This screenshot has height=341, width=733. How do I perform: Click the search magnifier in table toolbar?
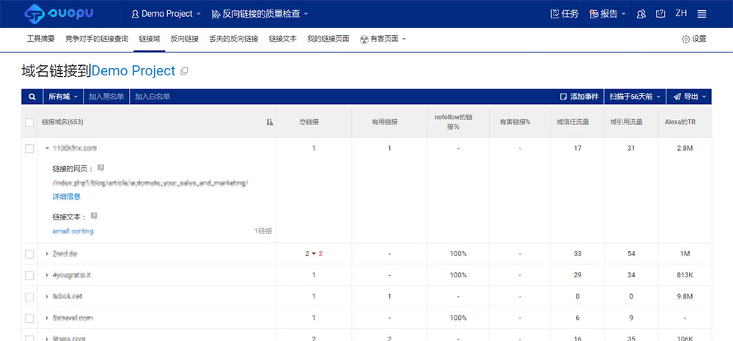point(32,97)
